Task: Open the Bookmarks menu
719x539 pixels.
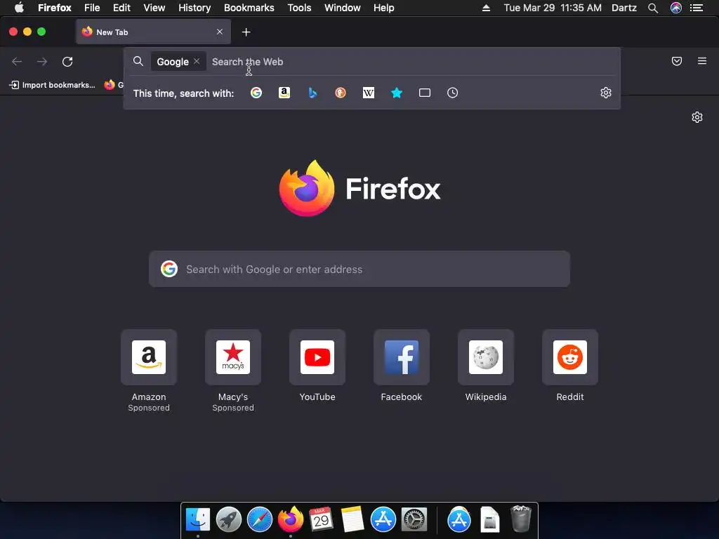Action: [249, 8]
